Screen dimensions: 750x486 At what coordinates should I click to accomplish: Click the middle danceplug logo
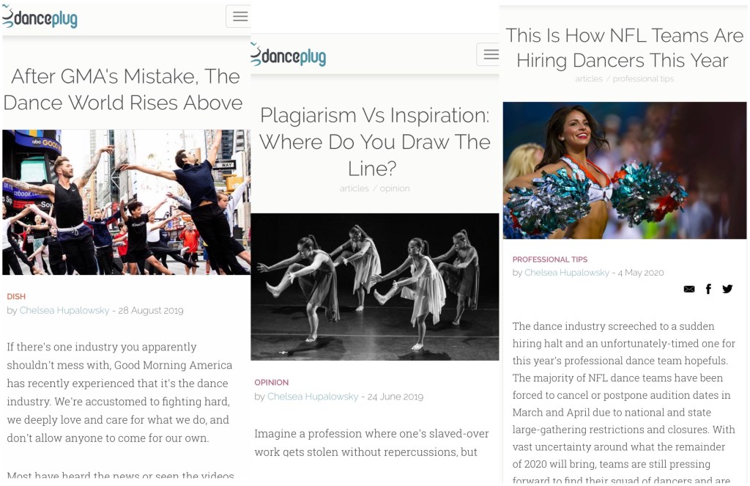coord(289,55)
